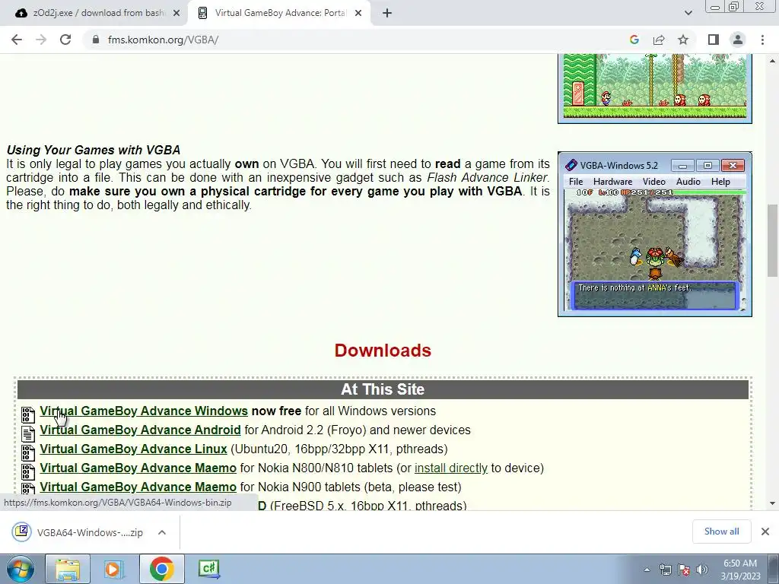779x584 pixels.
Task: Click the lock icon in address bar
Action: coord(96,40)
